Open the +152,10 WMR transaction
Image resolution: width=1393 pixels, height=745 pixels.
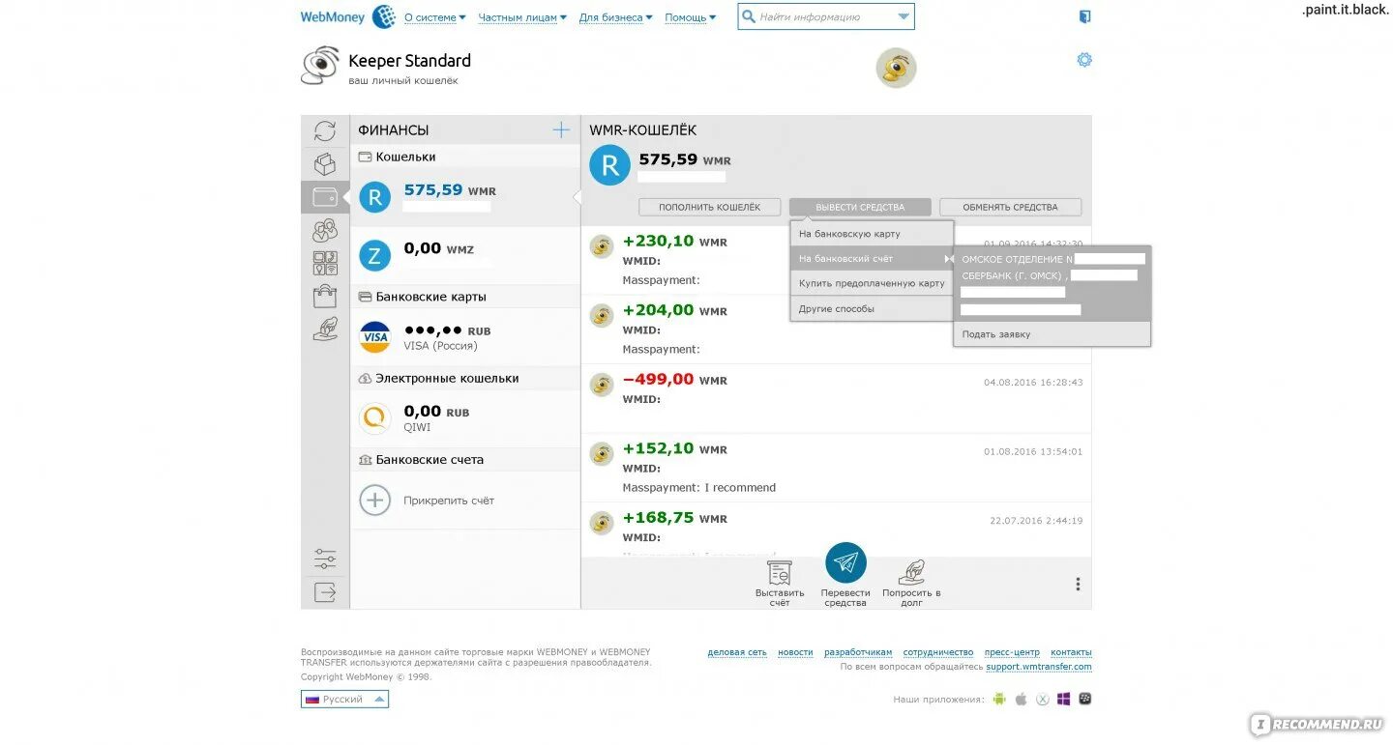[x=836, y=468]
